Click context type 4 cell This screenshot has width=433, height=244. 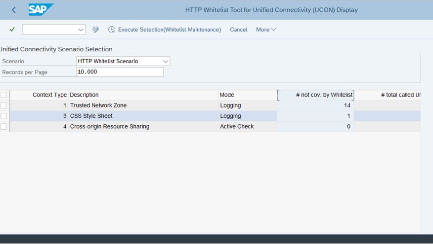pos(39,126)
